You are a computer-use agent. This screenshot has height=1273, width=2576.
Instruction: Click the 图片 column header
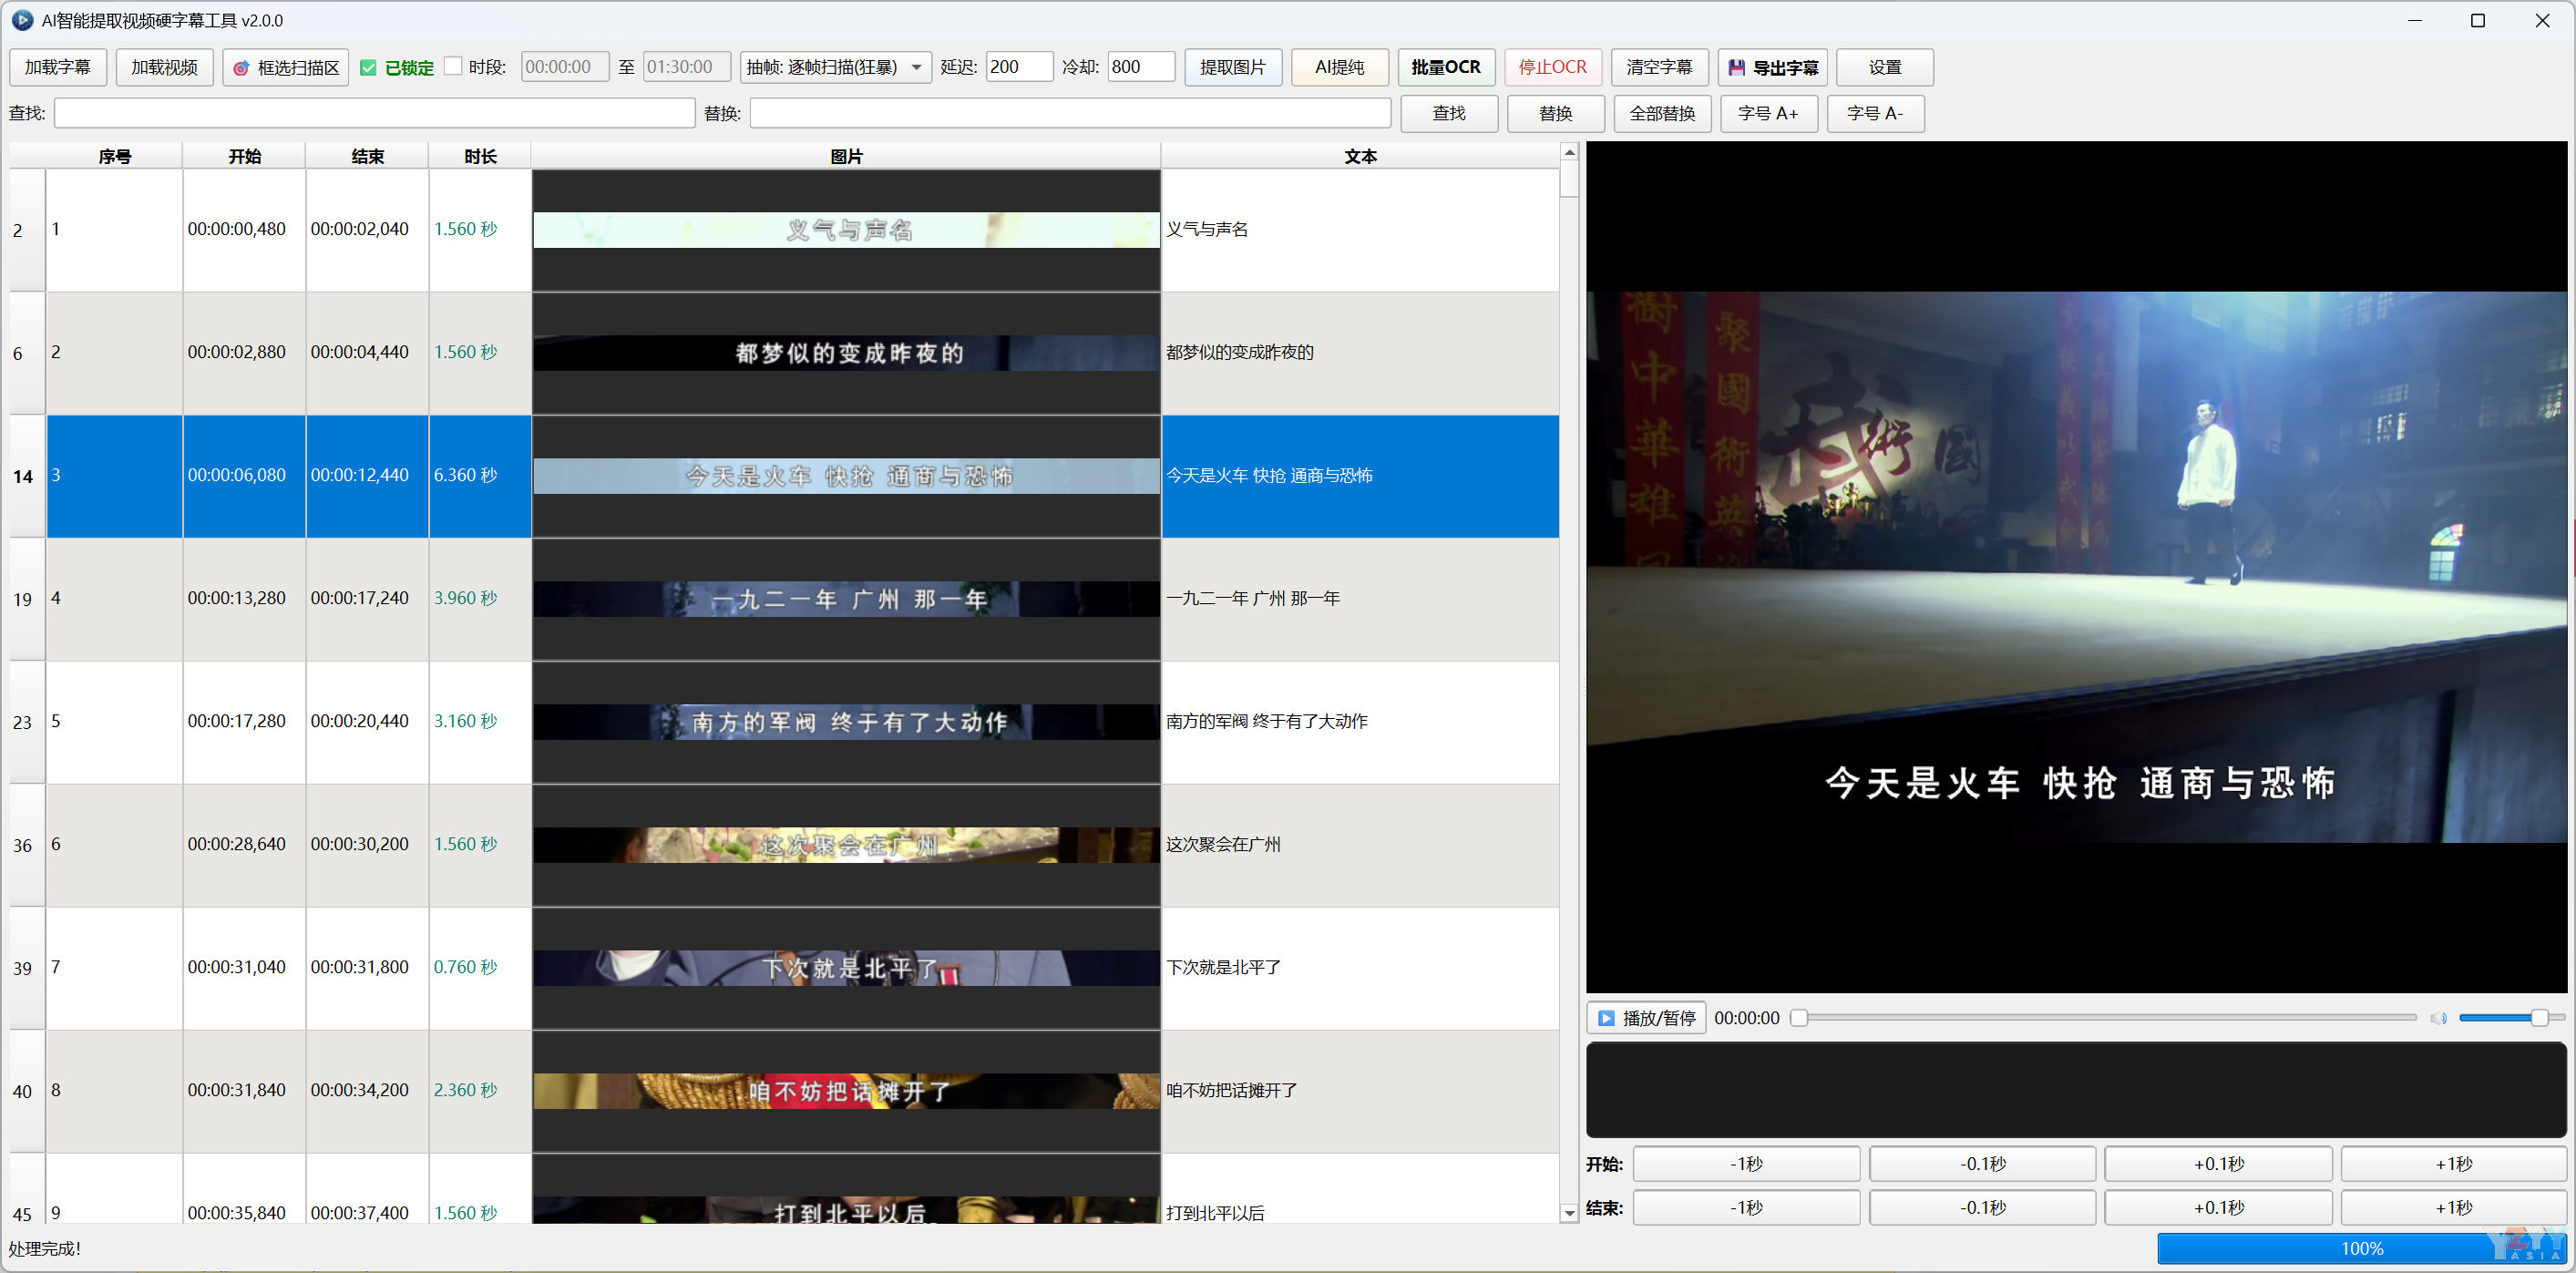click(846, 156)
